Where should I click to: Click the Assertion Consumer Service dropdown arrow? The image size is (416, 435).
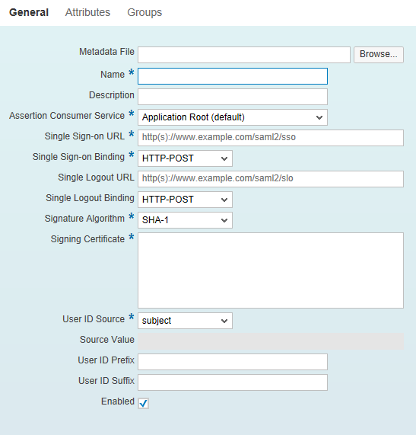[x=319, y=117]
